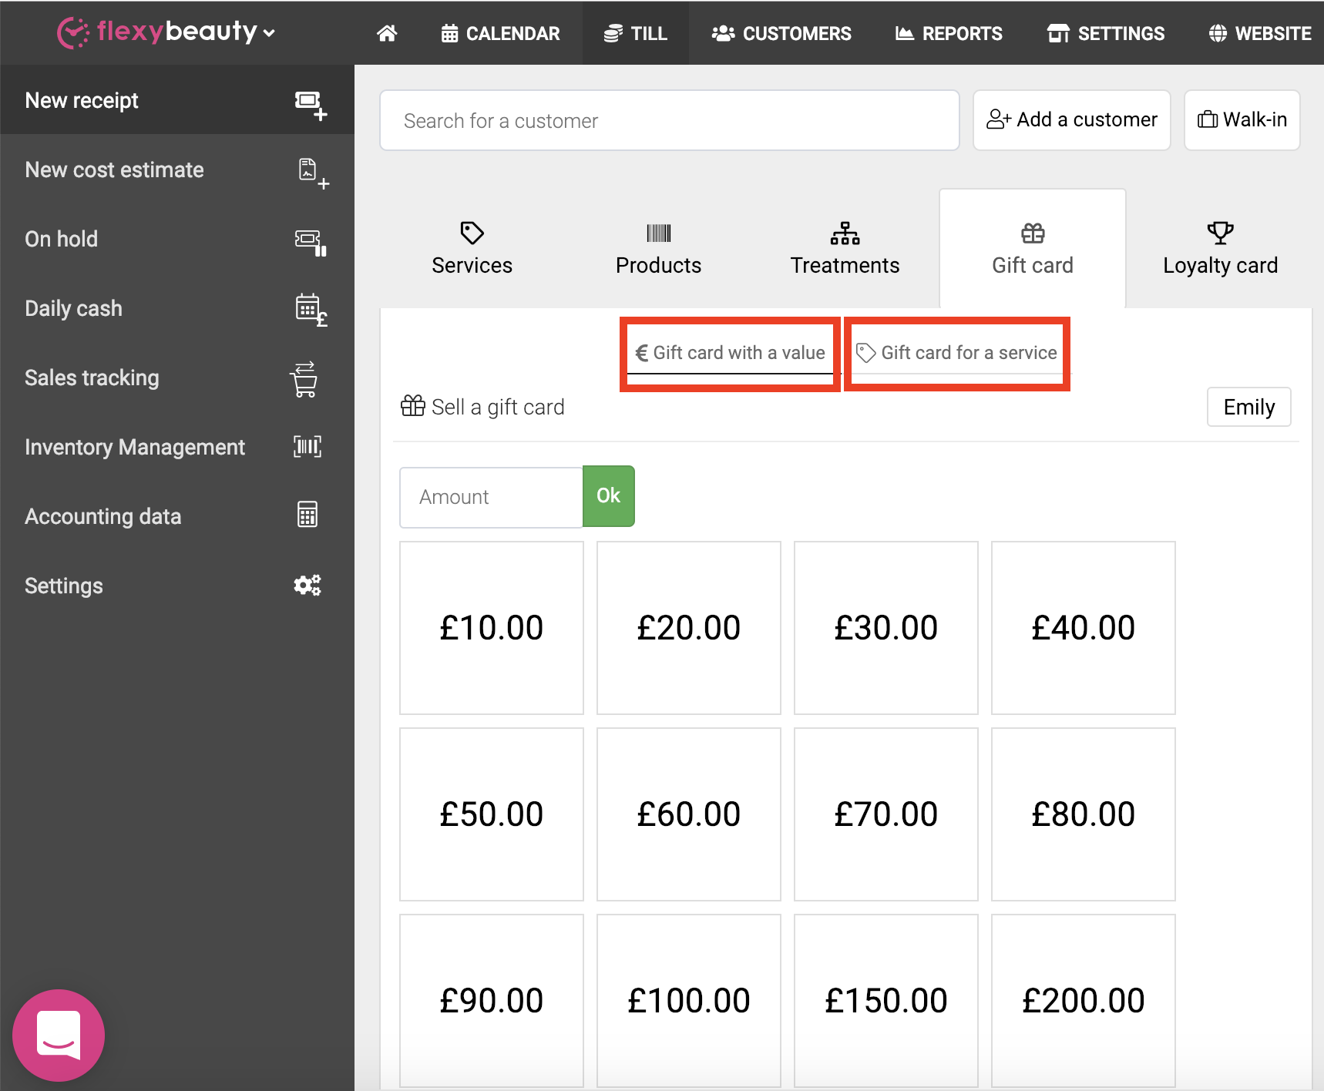Select Gift card with a value sub-tab
This screenshot has width=1324, height=1091.
click(x=730, y=353)
